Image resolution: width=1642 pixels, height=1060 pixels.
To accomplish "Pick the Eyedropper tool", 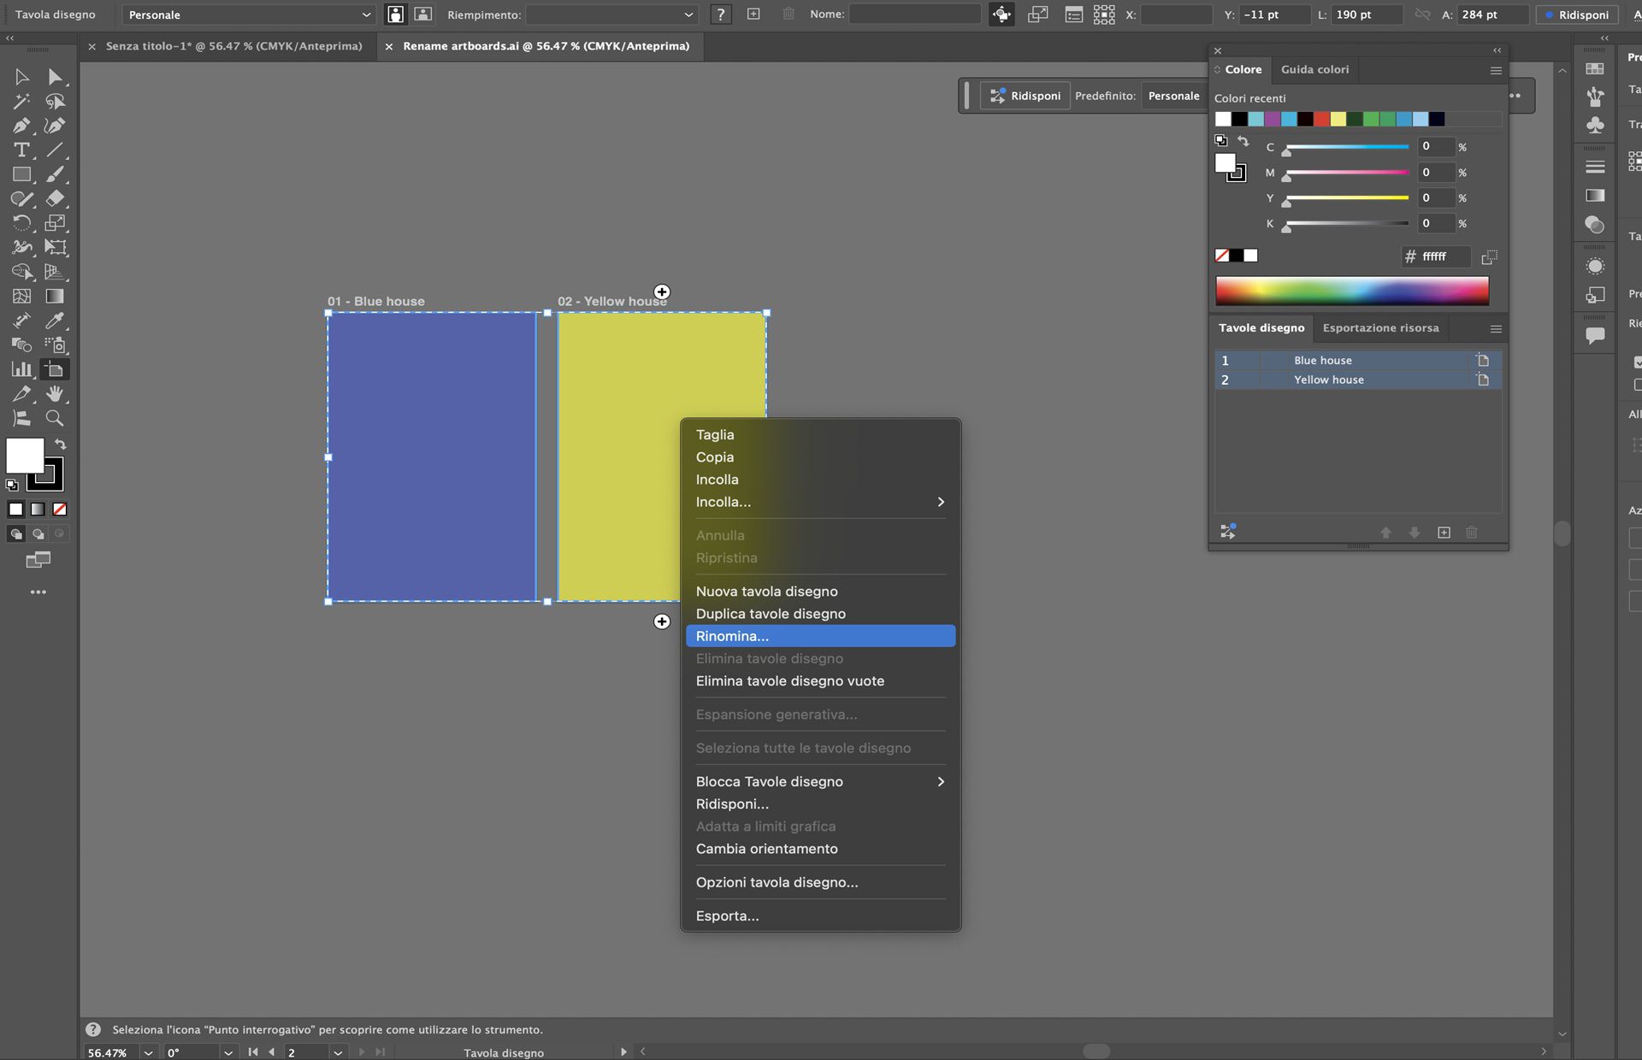I will coord(54,321).
